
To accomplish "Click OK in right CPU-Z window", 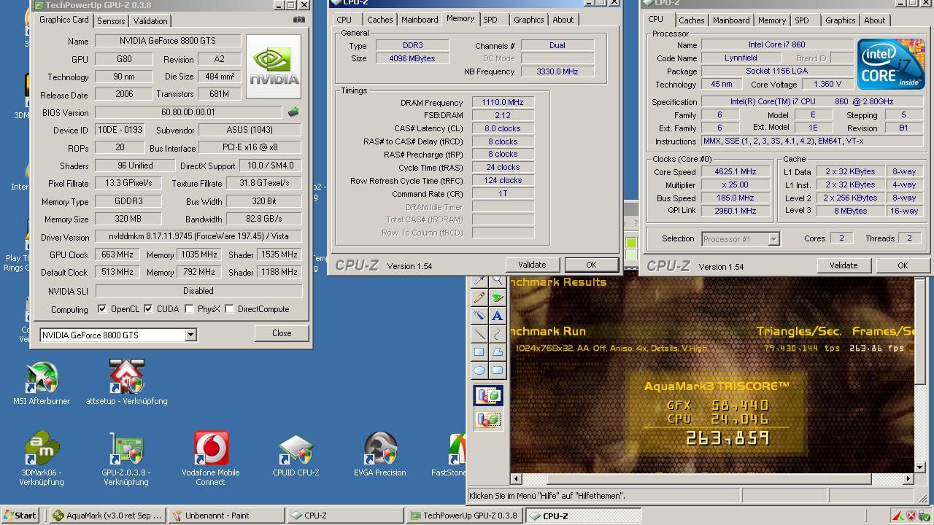I will 903,265.
